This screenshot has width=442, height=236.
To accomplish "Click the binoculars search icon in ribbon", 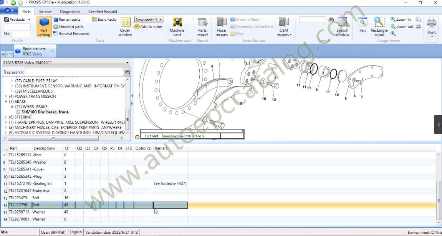I will point(331,20).
